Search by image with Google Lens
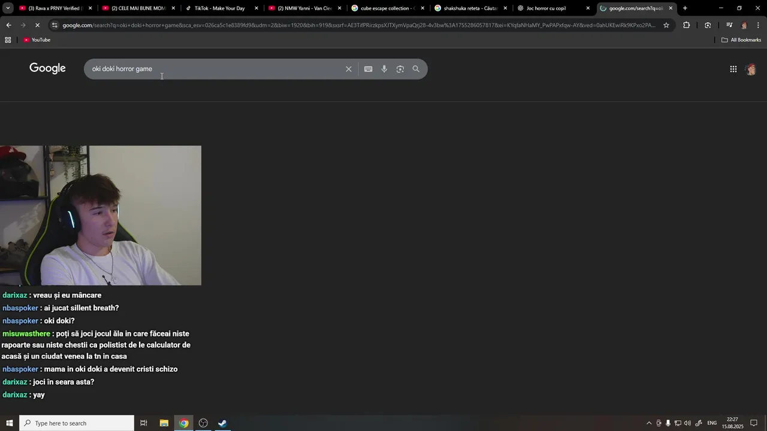The image size is (767, 431). tap(400, 69)
